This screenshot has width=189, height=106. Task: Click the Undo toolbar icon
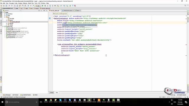[x=9, y=6]
